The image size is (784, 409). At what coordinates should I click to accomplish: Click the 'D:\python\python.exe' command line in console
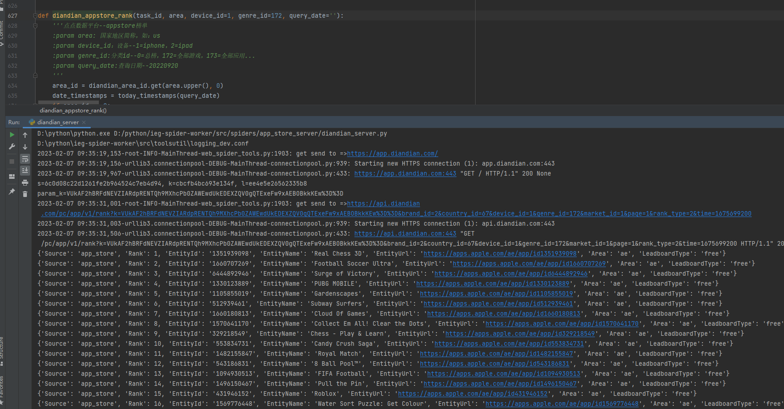tap(212, 134)
